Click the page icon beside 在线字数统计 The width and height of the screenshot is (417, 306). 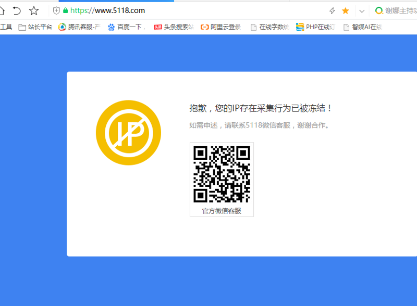pyautogui.click(x=254, y=27)
